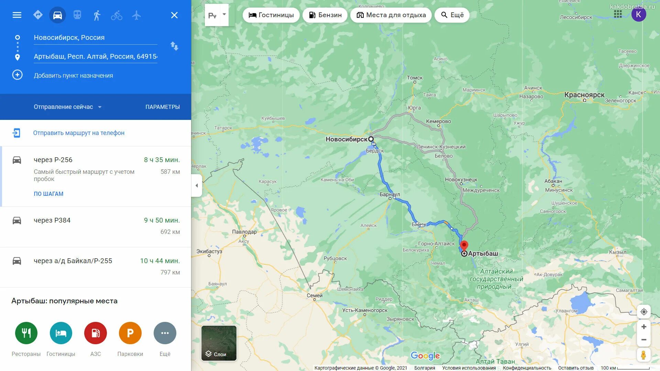Show my current location on map

pos(644,312)
